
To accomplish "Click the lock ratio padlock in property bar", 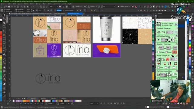I will pyautogui.click(x=34, y=10).
